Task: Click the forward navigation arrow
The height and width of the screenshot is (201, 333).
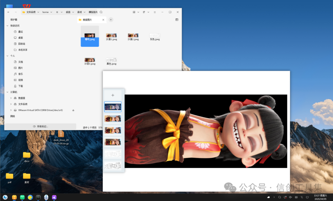Action: (15, 12)
